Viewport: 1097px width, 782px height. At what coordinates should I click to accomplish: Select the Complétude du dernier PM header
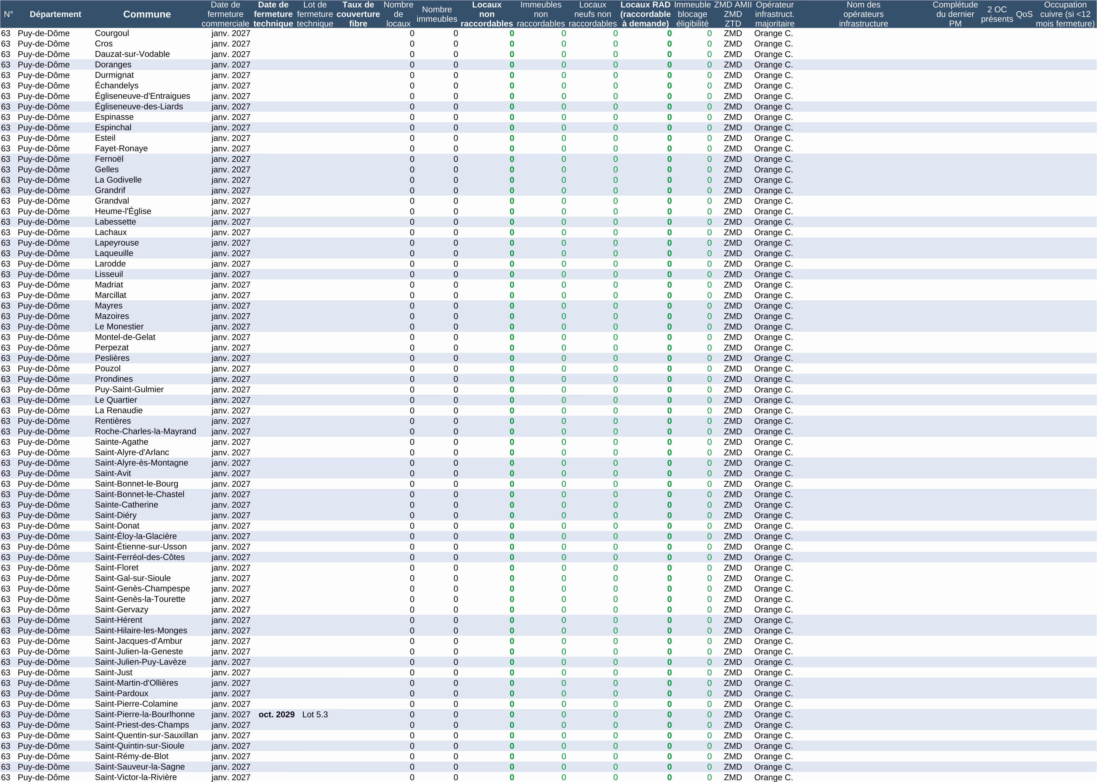[x=955, y=15]
